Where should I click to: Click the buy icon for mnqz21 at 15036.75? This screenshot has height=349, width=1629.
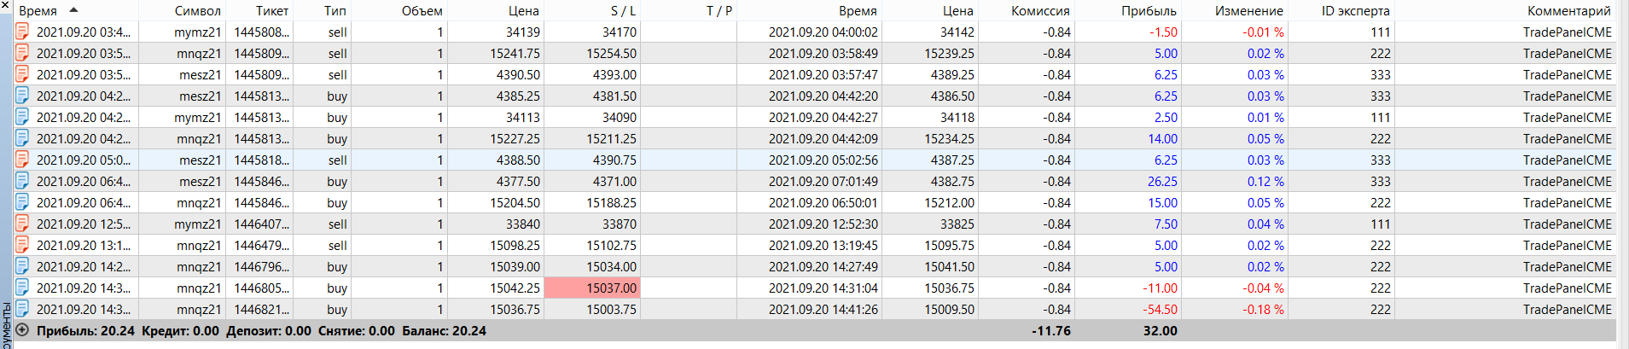coord(22,310)
